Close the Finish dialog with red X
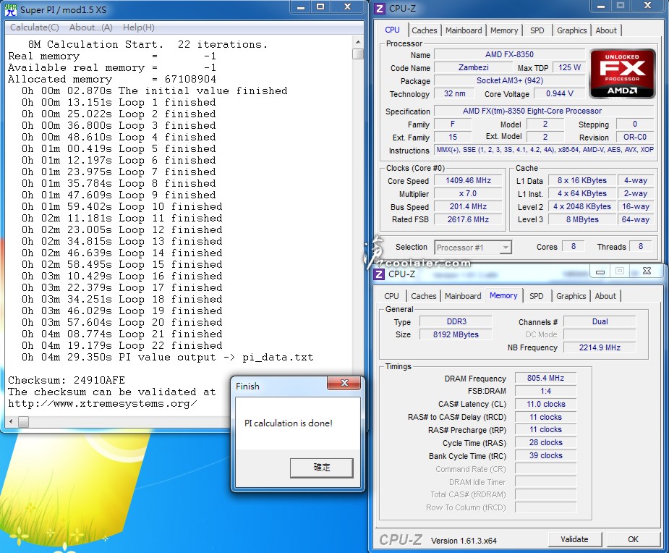 click(344, 383)
